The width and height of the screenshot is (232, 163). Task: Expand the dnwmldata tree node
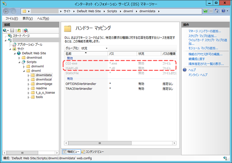click(28, 75)
